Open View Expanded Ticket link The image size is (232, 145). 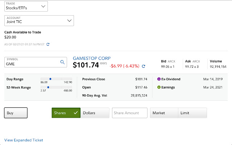(x=24, y=140)
